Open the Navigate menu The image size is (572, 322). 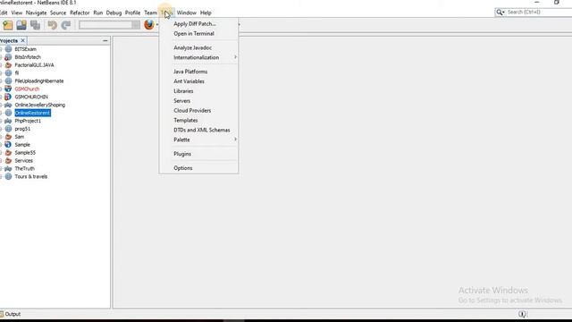pyautogui.click(x=36, y=13)
